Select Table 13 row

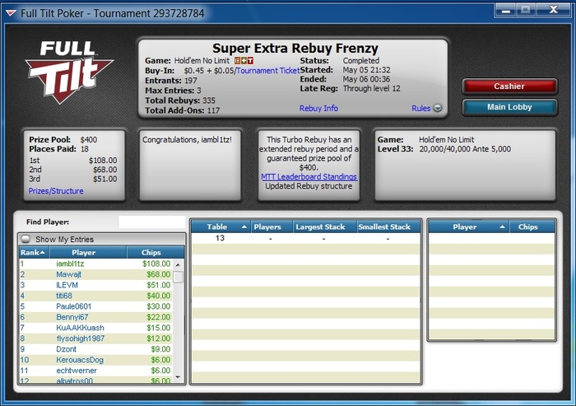305,238
